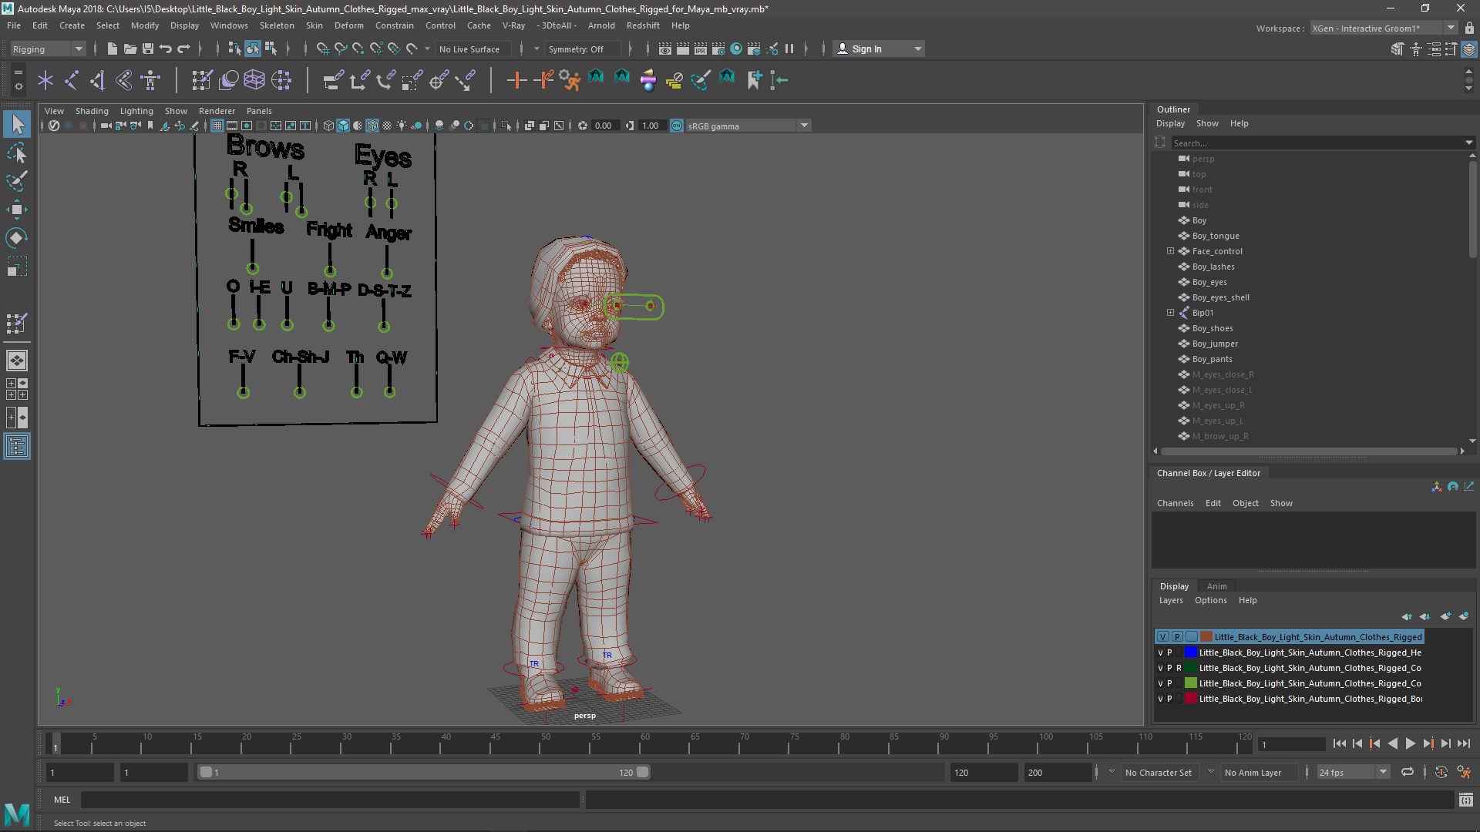Create a new empty display layer icon
This screenshot has height=832, width=1480.
click(x=1445, y=616)
